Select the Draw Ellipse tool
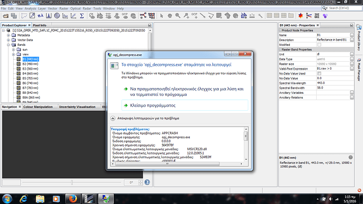This screenshot has height=204, width=363. point(236,16)
